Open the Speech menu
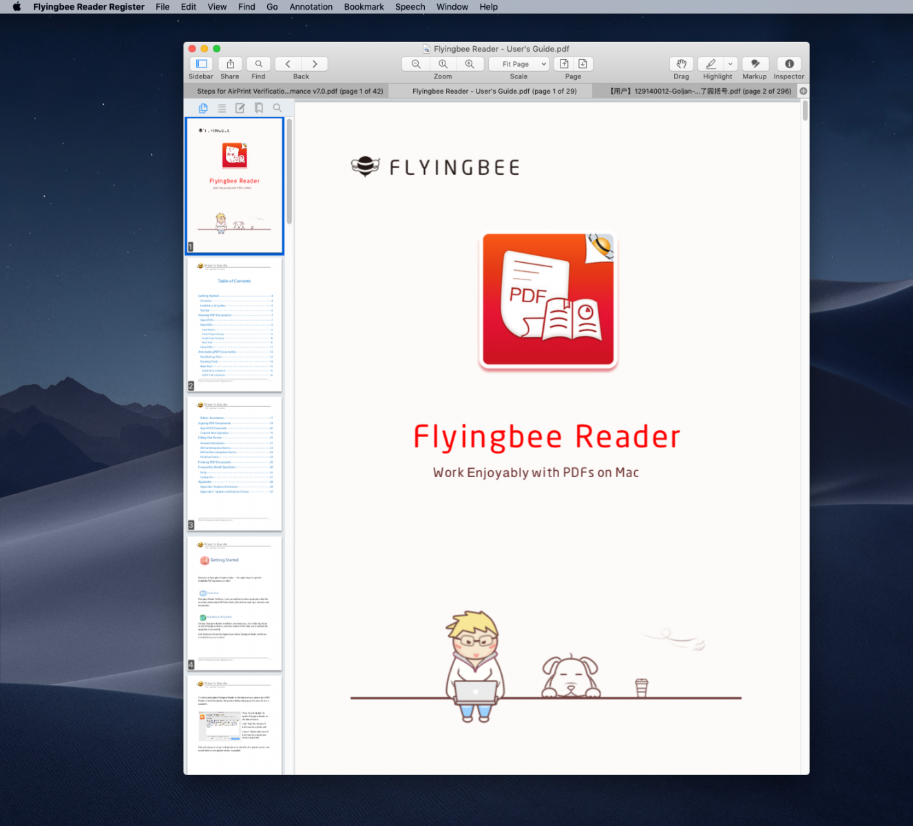913x826 pixels. pos(410,7)
